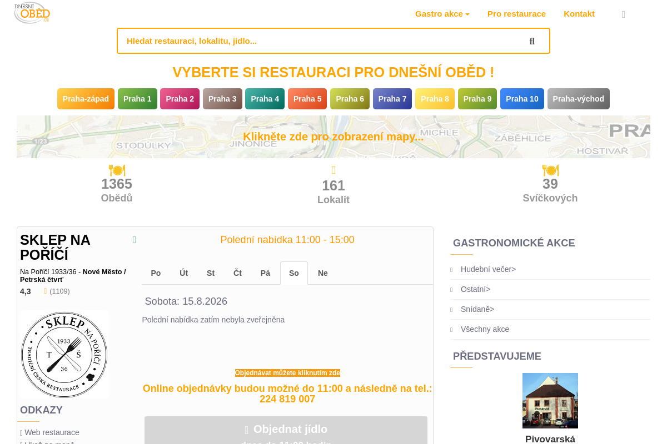The height and width of the screenshot is (444, 667).
Task: Filter by Praha 4 district
Action: click(265, 99)
